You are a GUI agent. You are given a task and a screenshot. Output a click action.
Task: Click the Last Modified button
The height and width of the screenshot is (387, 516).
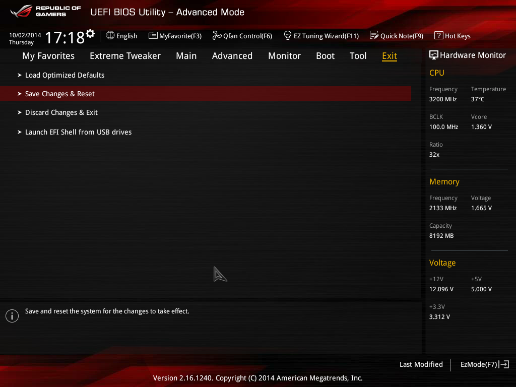click(x=421, y=364)
